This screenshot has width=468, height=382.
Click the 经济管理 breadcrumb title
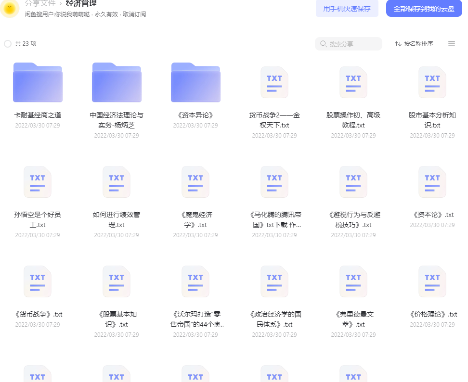tap(81, 3)
